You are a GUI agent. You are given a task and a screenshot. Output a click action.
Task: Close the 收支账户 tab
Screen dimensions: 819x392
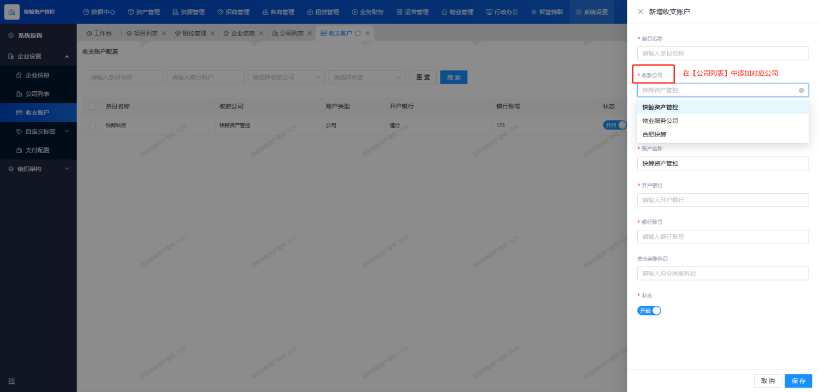(x=367, y=33)
